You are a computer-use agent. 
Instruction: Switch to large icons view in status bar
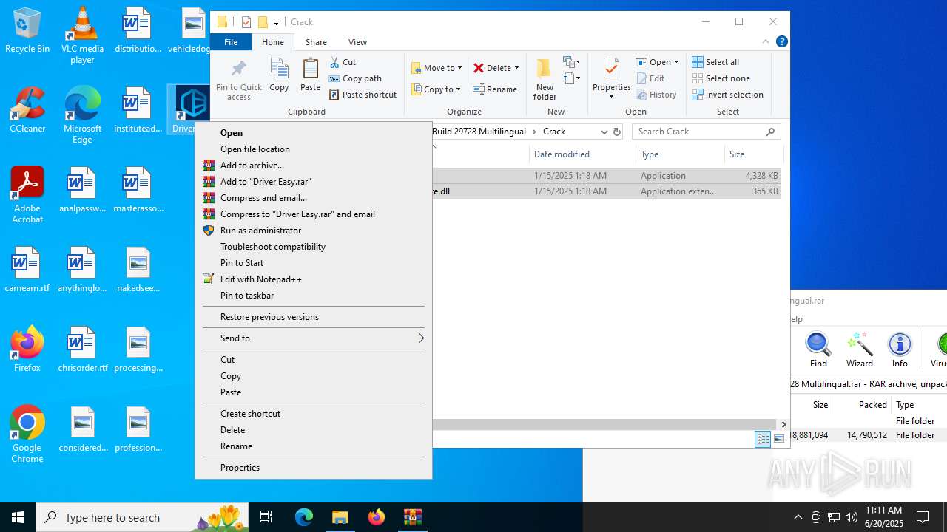tap(778, 440)
